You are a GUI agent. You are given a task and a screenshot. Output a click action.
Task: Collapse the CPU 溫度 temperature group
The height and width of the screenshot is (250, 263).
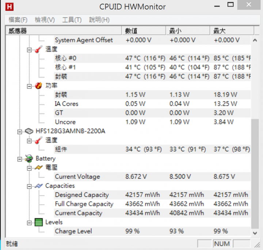29,50
